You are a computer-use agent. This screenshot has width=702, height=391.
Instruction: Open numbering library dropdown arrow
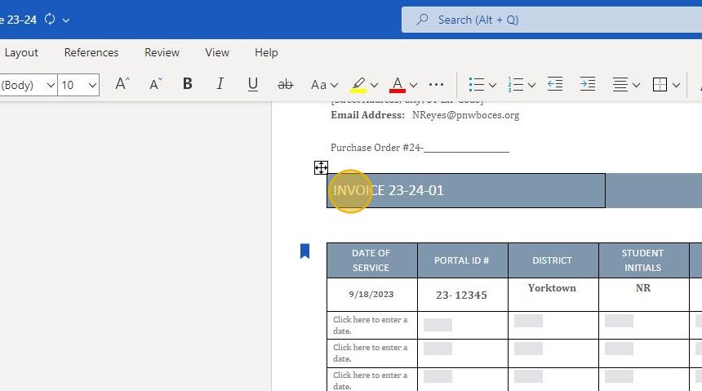coord(531,85)
